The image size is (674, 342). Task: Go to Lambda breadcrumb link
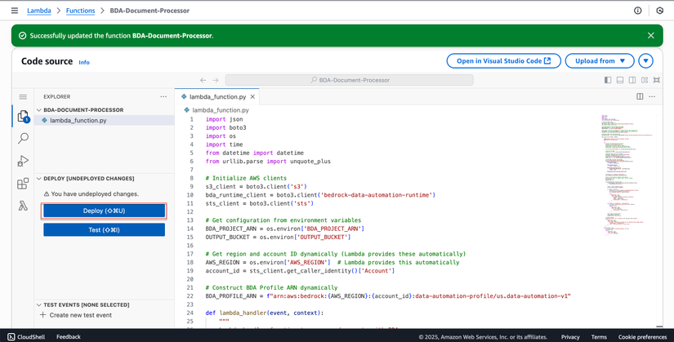(x=39, y=11)
